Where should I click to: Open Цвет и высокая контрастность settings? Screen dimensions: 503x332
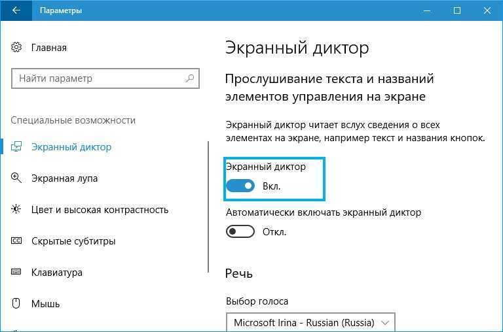click(100, 210)
